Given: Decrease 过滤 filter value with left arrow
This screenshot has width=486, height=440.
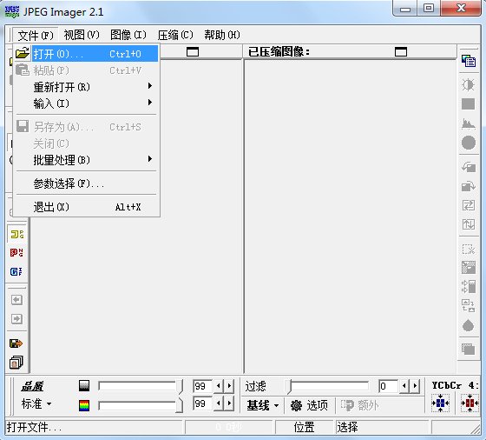Looking at the screenshot, I should tap(404, 386).
